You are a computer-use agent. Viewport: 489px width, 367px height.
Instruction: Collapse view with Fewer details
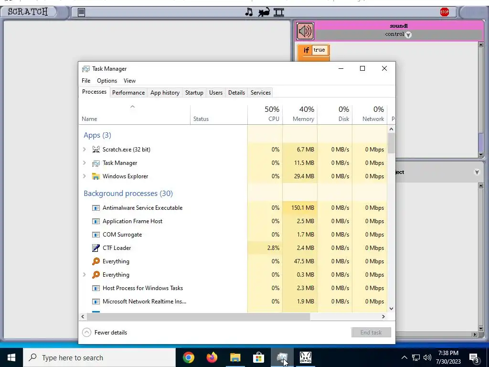point(105,333)
